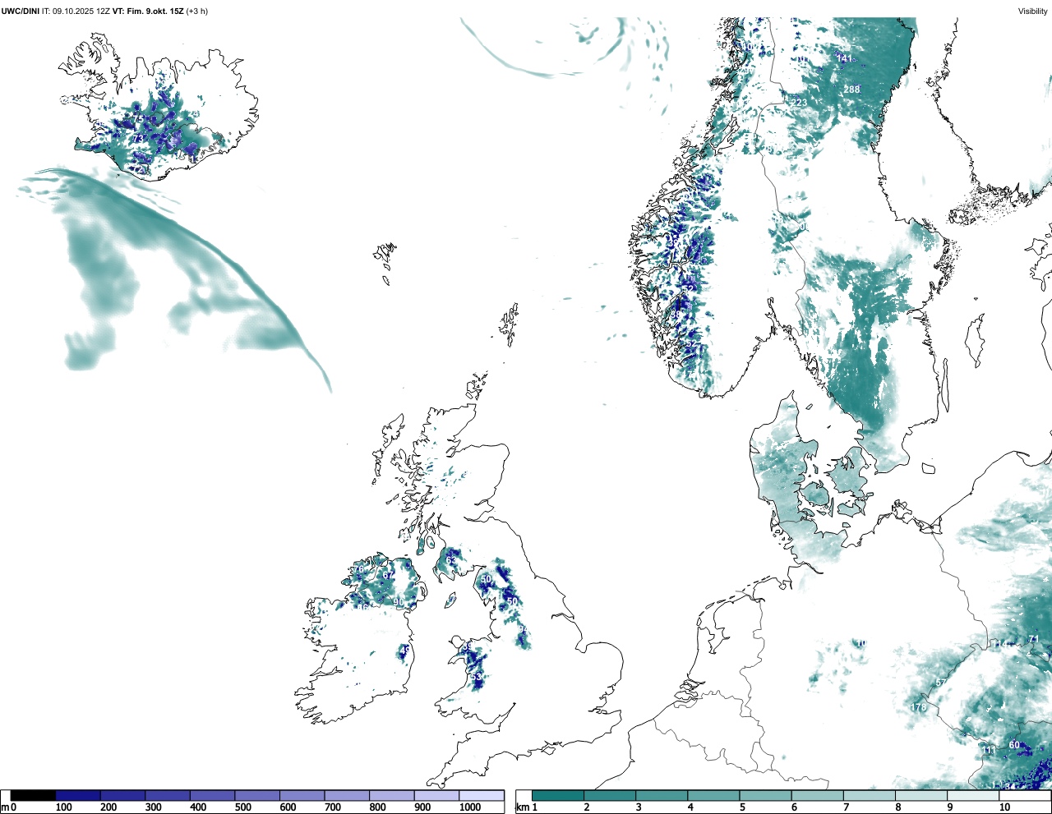Viewport: 1052px width, 814px height.
Task: Select the 5–6 km legend swatch
Action: tap(765, 795)
